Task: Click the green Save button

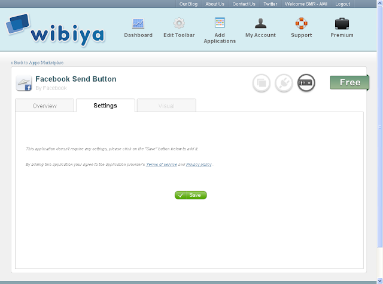Action: point(191,195)
